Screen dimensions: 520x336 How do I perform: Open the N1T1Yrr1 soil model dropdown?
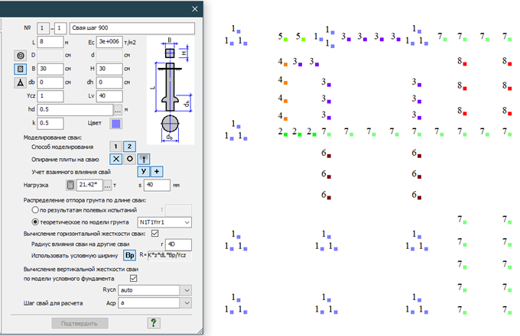[x=164, y=222]
